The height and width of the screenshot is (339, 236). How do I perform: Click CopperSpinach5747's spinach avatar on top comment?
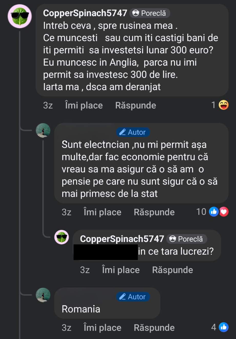coord(20,16)
